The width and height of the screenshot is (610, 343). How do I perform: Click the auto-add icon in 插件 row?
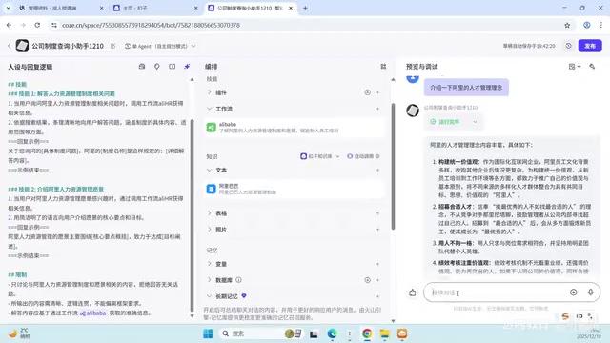367,92
